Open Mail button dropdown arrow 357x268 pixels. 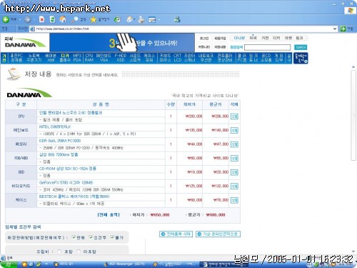click(x=135, y=19)
